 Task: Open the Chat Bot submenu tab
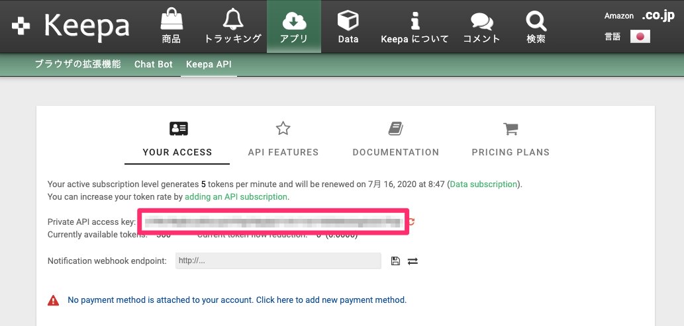[x=154, y=65]
